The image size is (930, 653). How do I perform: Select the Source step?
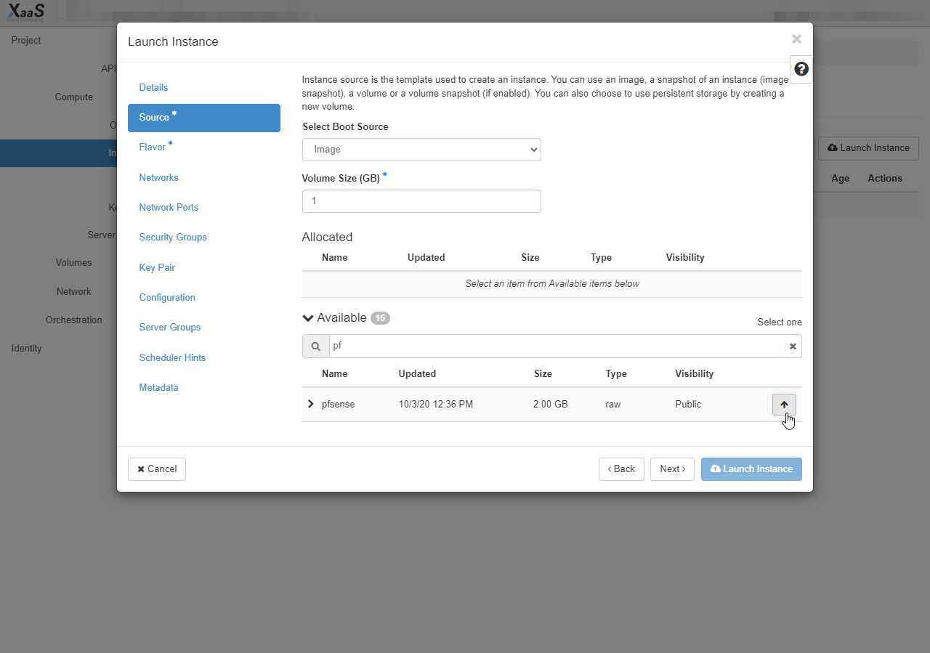204,118
